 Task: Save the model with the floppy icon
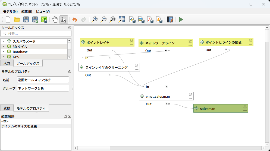26,19
